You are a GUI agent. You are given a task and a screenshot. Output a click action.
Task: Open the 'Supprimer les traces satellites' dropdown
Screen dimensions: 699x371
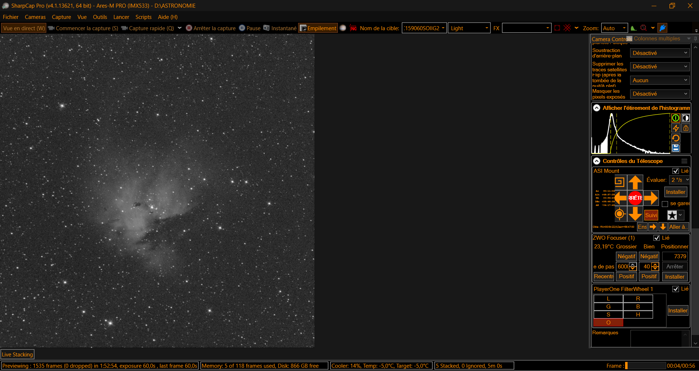pyautogui.click(x=660, y=67)
